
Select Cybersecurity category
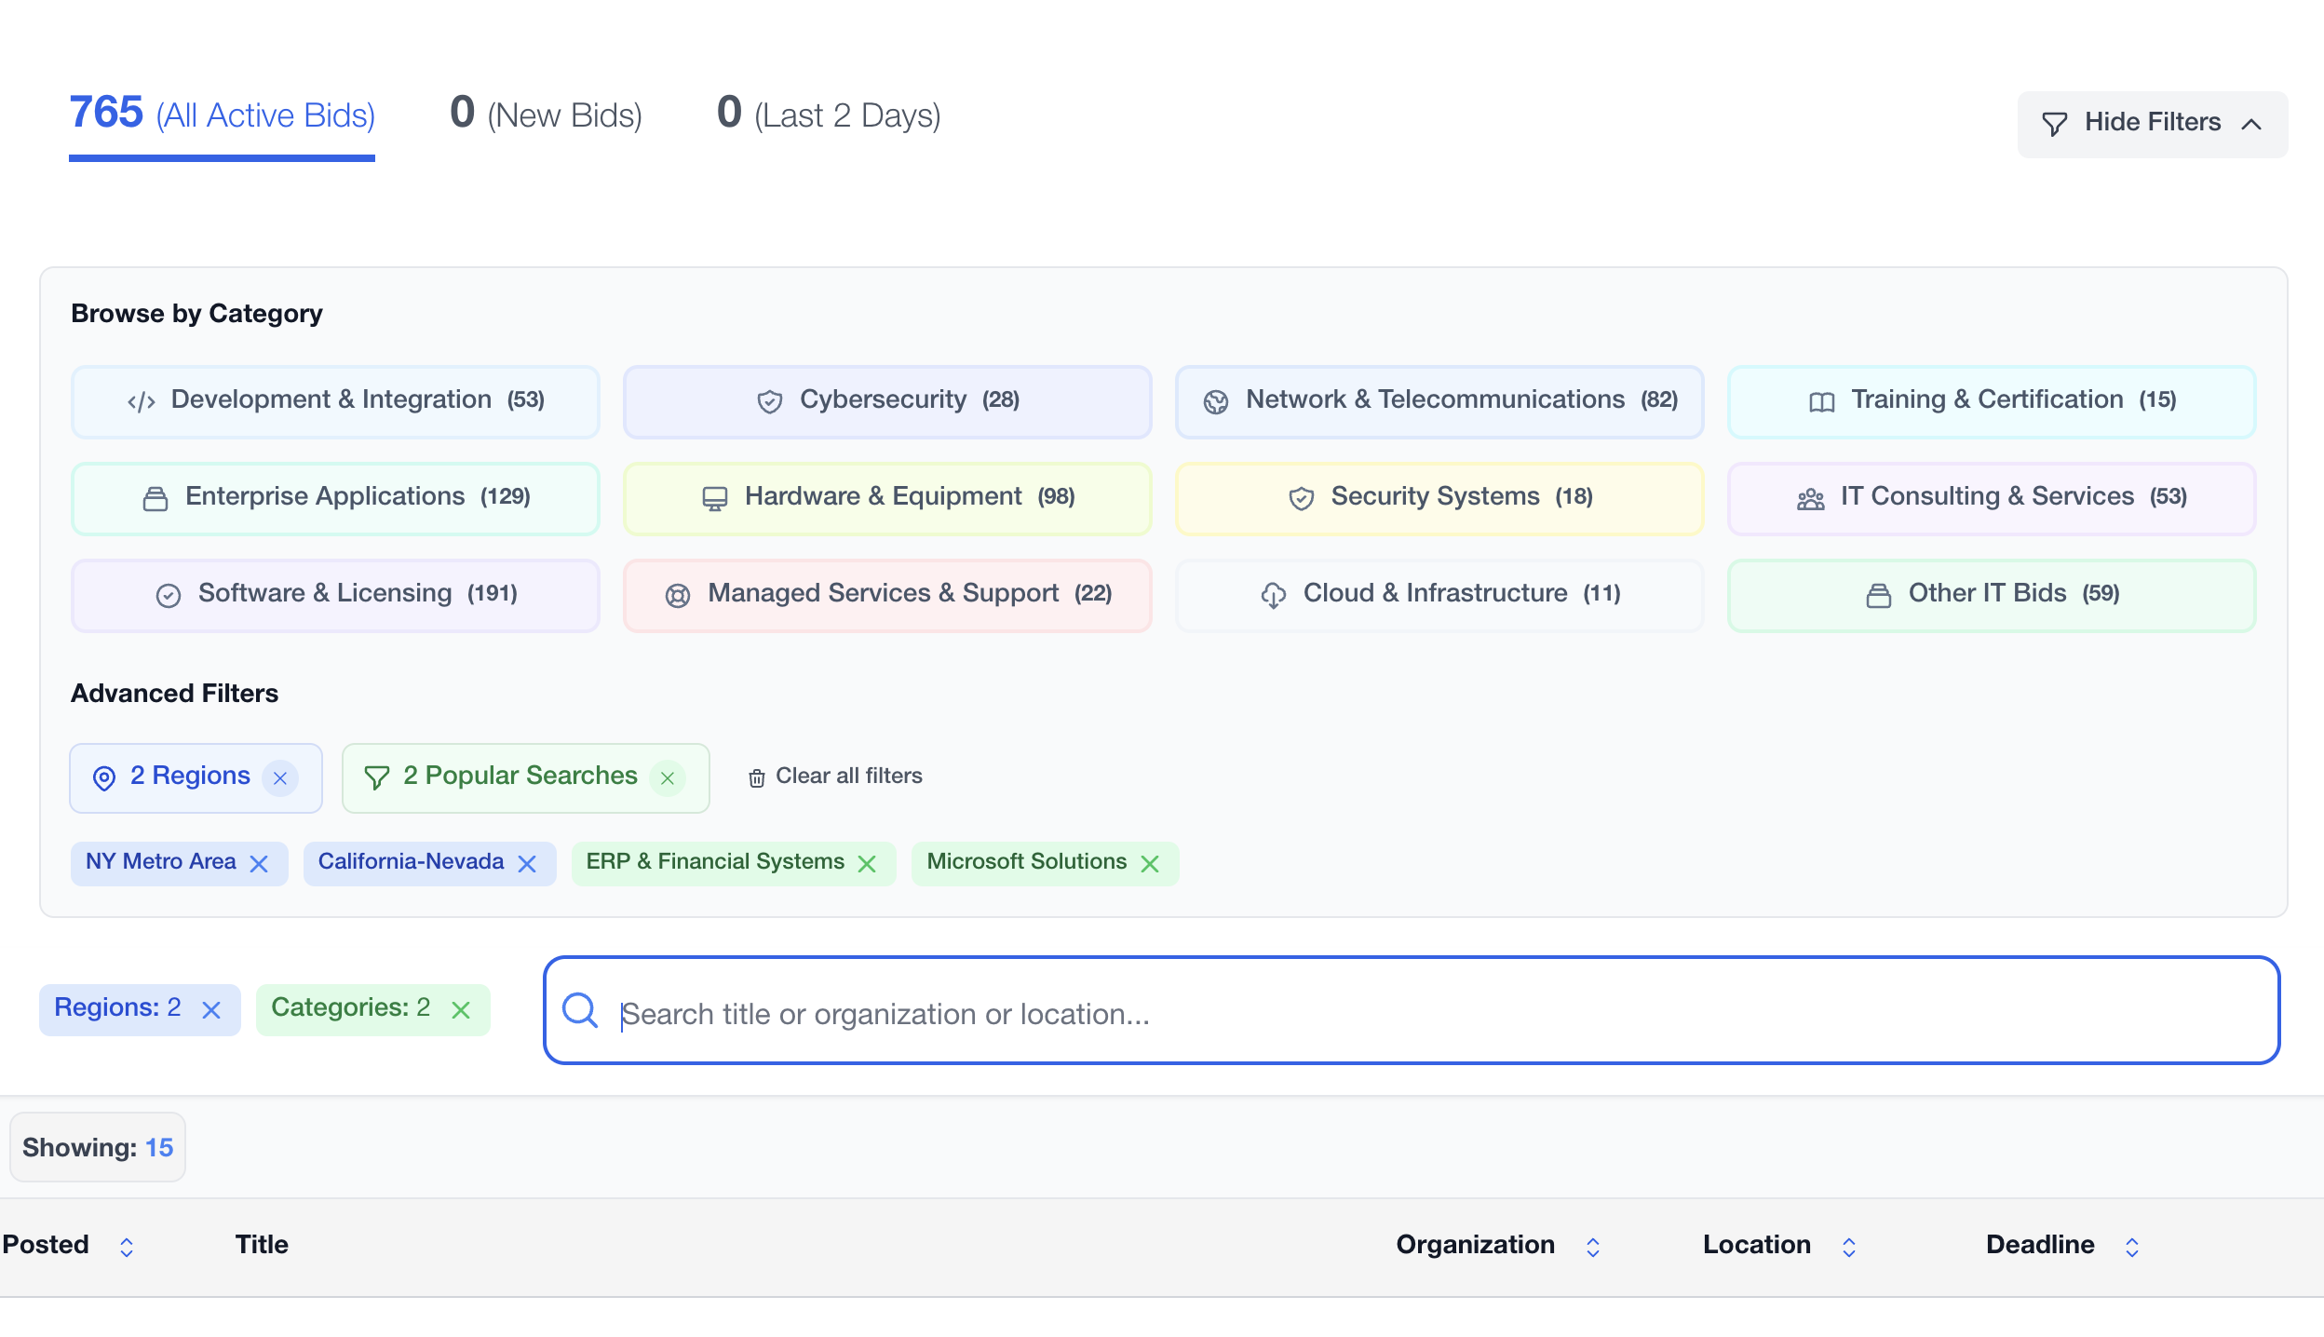[887, 401]
